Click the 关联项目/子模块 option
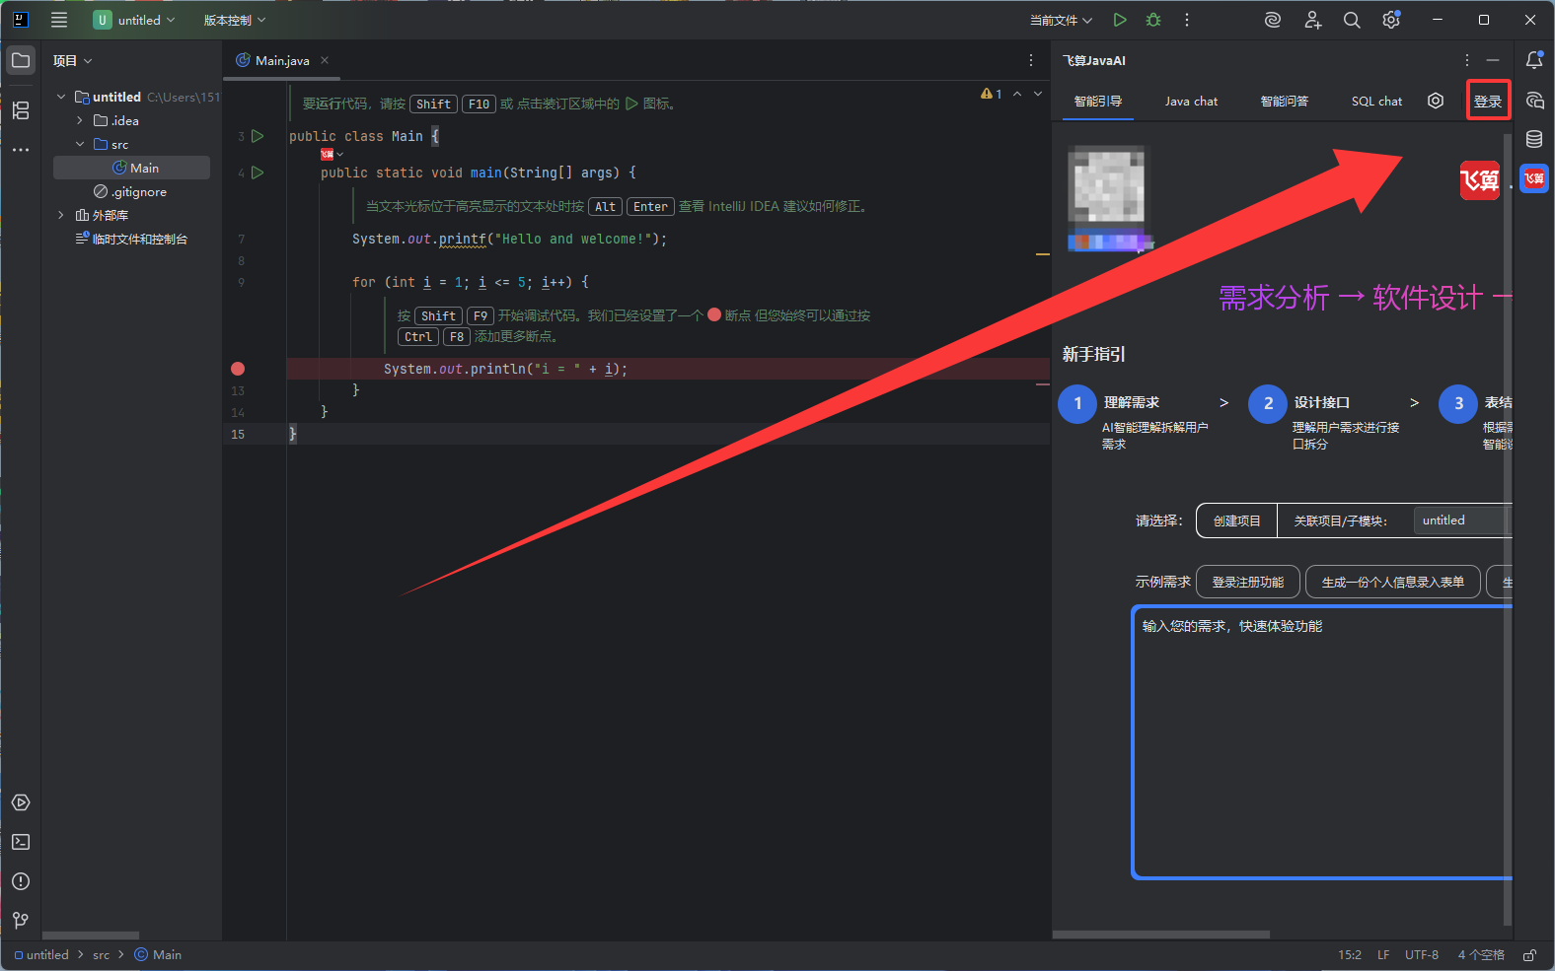The image size is (1555, 971). [x=1341, y=520]
